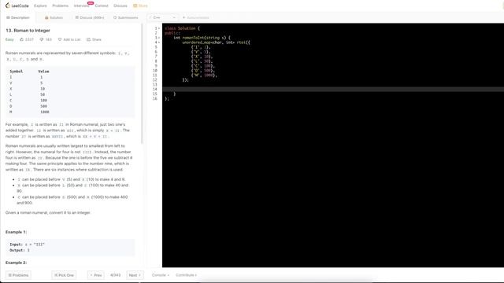Click the Autocomplete option

(196, 17)
